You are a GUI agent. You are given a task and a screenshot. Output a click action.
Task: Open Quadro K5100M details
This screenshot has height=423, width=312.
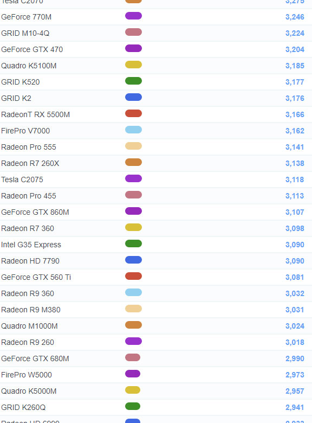coord(29,66)
